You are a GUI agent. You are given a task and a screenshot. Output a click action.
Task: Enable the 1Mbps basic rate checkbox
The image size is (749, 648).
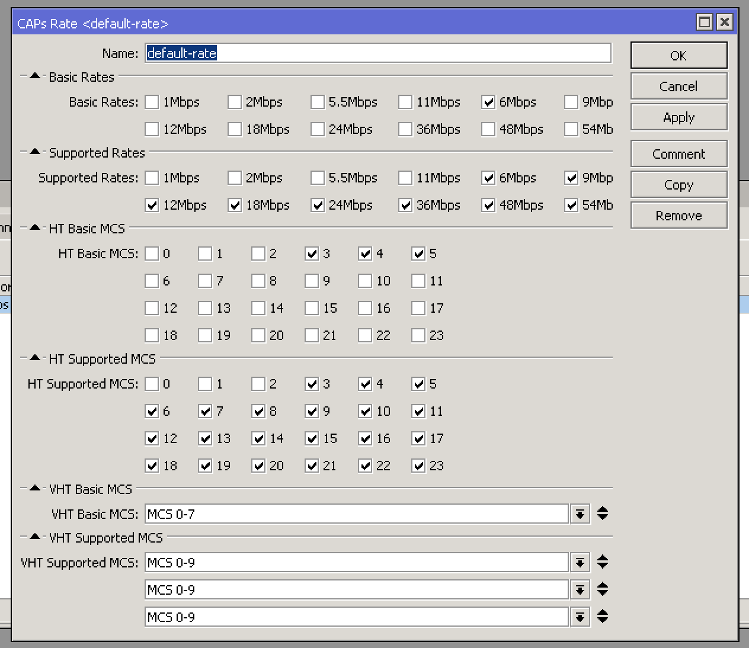tap(152, 102)
